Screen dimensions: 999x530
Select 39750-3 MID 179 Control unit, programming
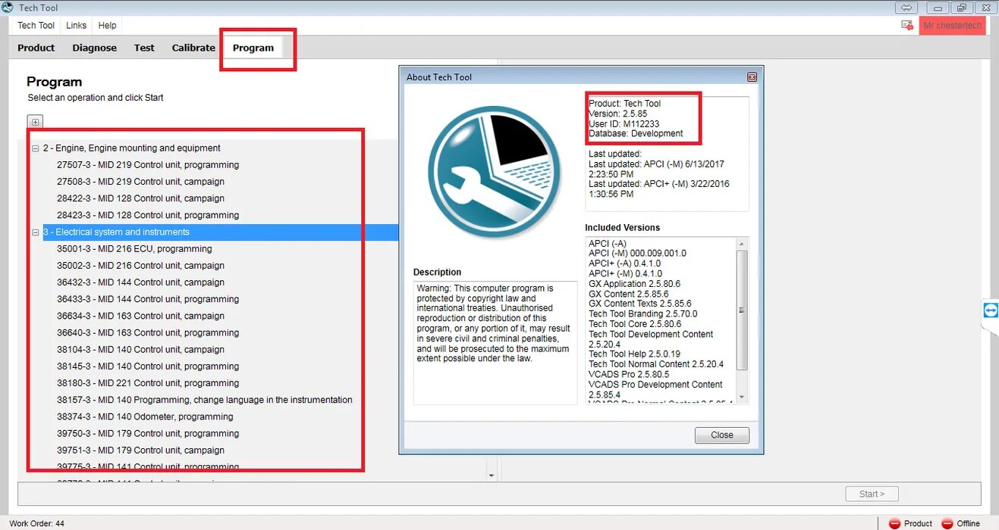click(x=148, y=434)
